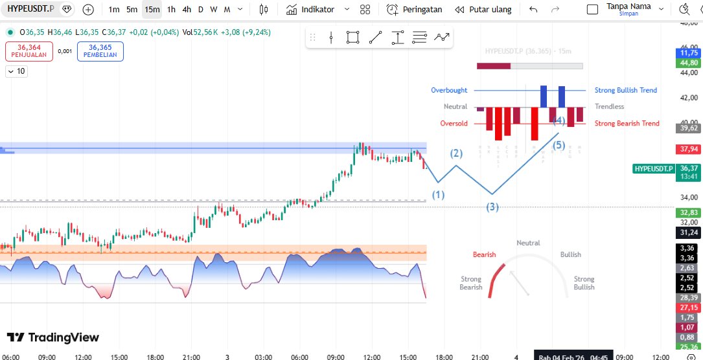Screen dimensions: 703x360
Task: Select the date and price range tool
Action: (x=398, y=38)
